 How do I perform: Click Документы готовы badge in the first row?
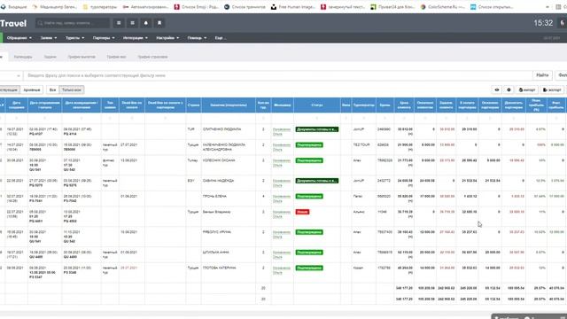(317, 129)
